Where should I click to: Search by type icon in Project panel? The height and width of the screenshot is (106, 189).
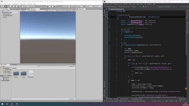click(70, 66)
